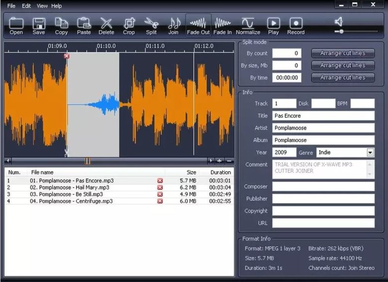Click the Split scissors tool
This screenshot has width=388, height=282.
[151, 26]
